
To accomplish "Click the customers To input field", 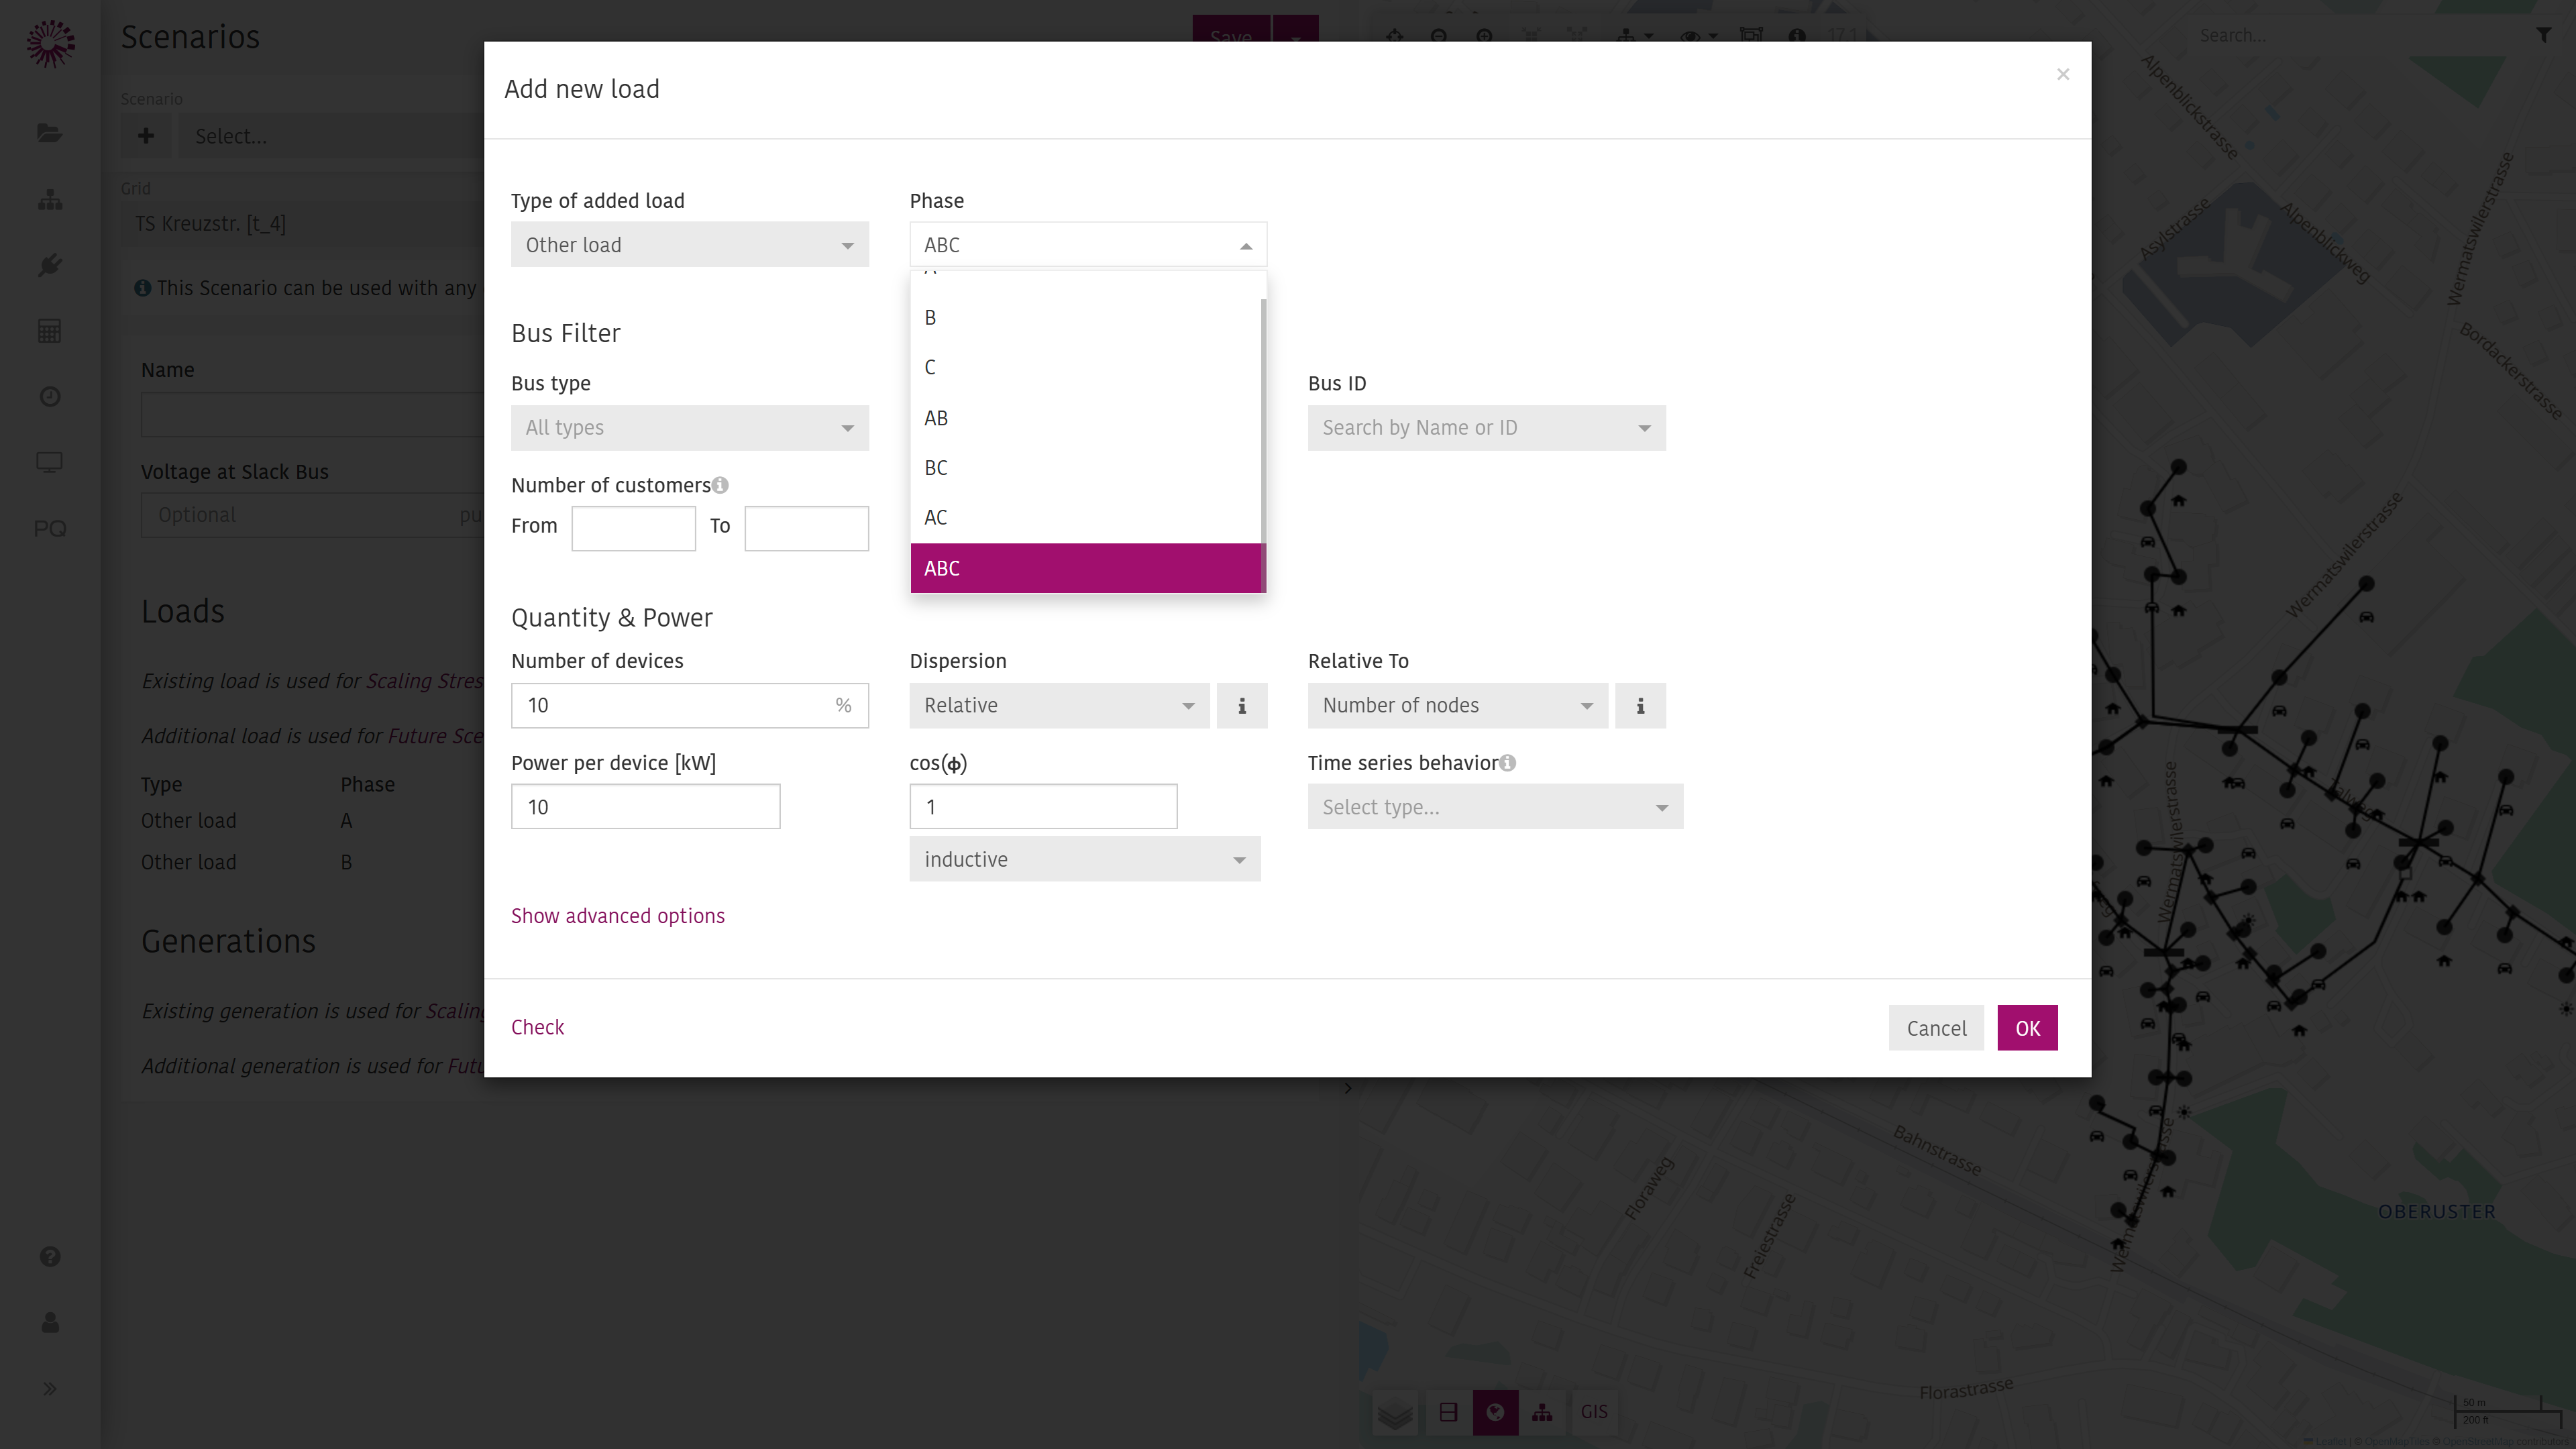I will click(x=806, y=528).
